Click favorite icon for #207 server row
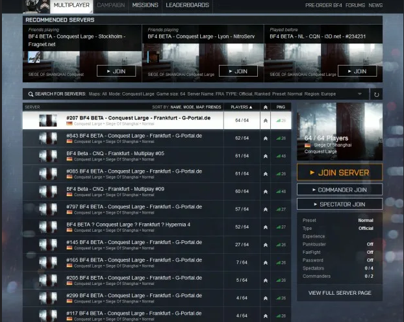This screenshot has height=322, width=404. [x=266, y=121]
